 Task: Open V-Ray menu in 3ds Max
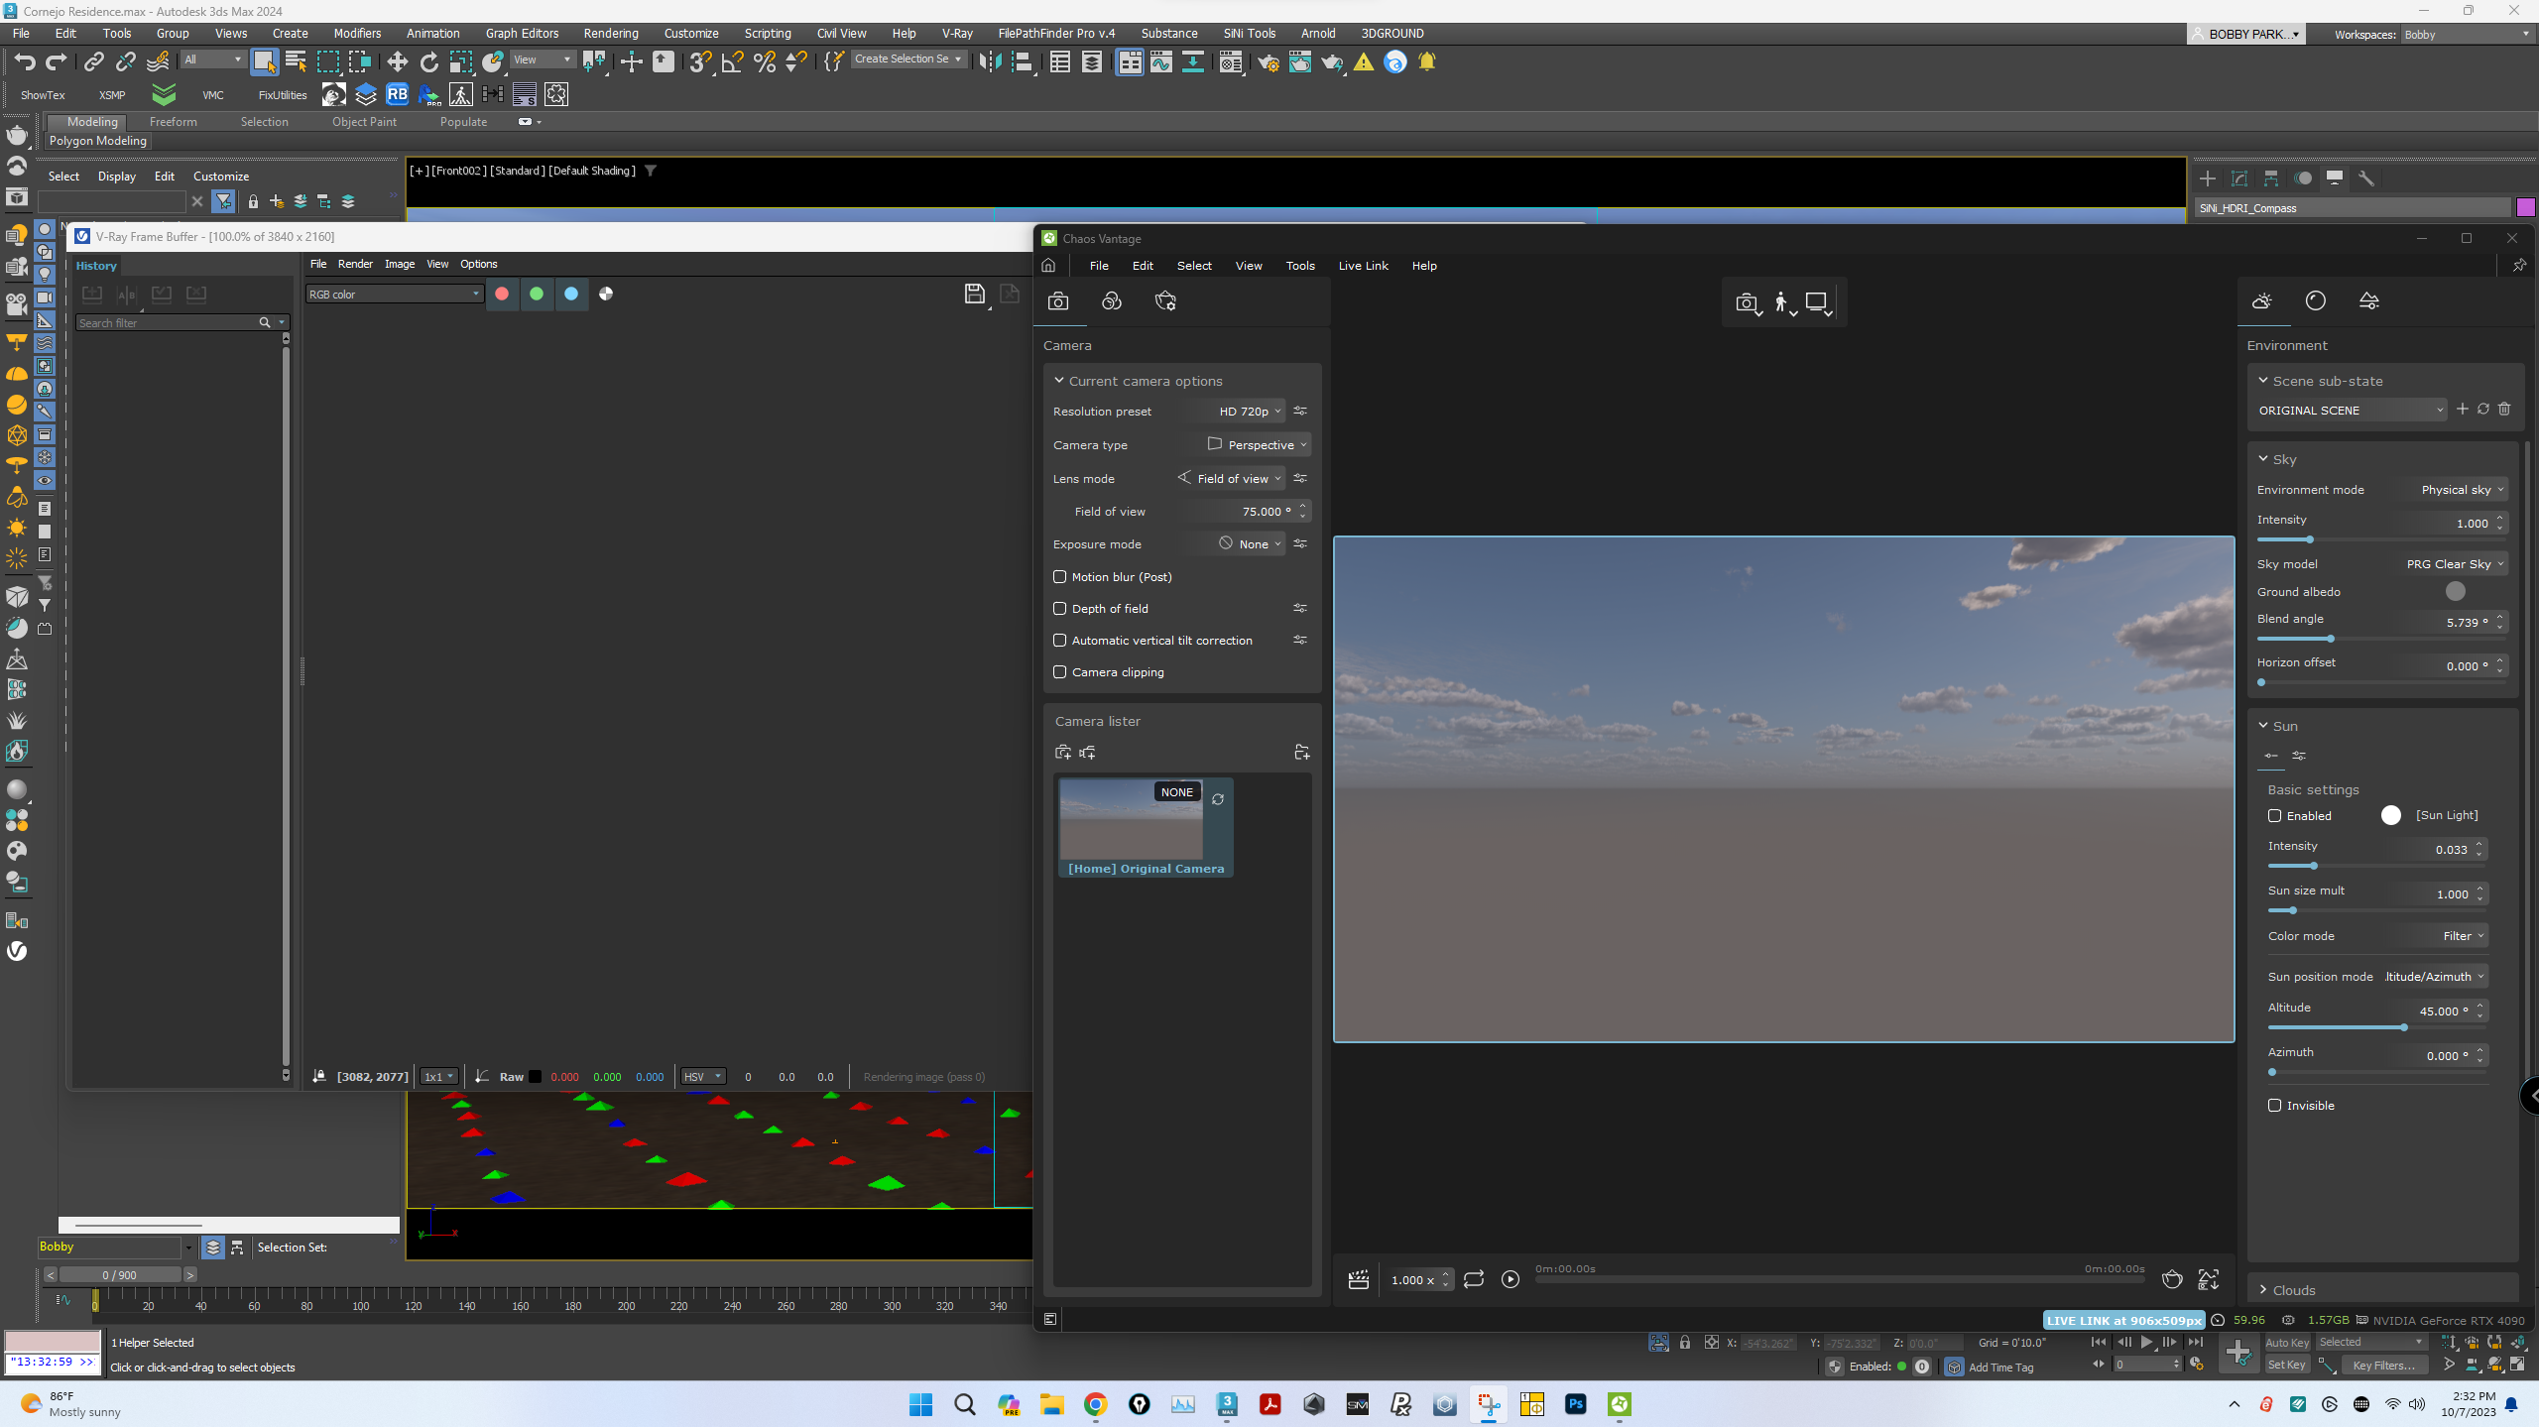tap(957, 34)
